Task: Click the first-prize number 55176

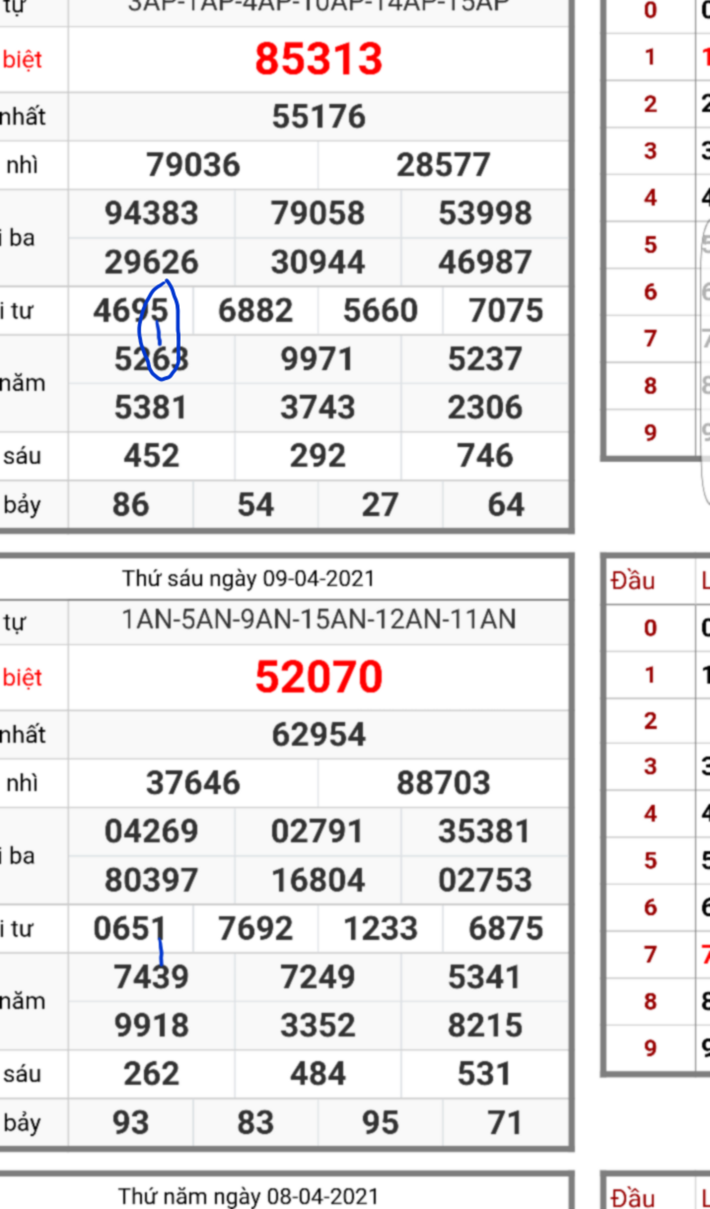Action: point(319,116)
